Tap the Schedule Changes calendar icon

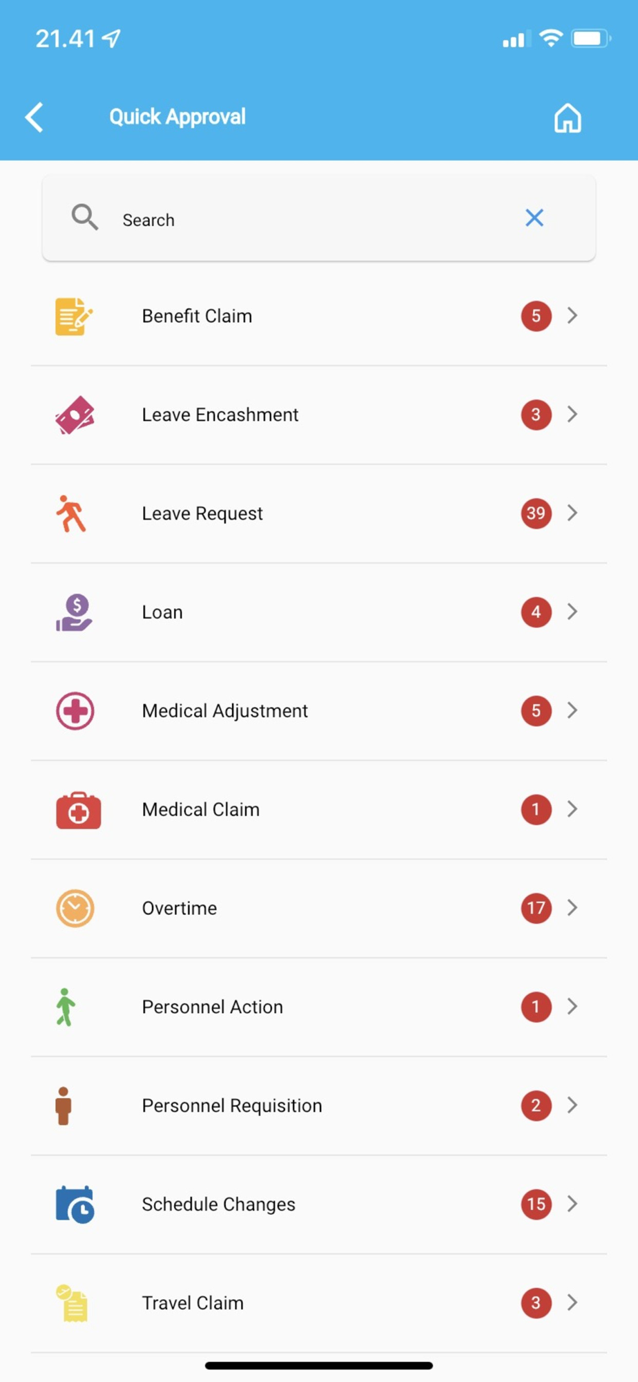(75, 1205)
